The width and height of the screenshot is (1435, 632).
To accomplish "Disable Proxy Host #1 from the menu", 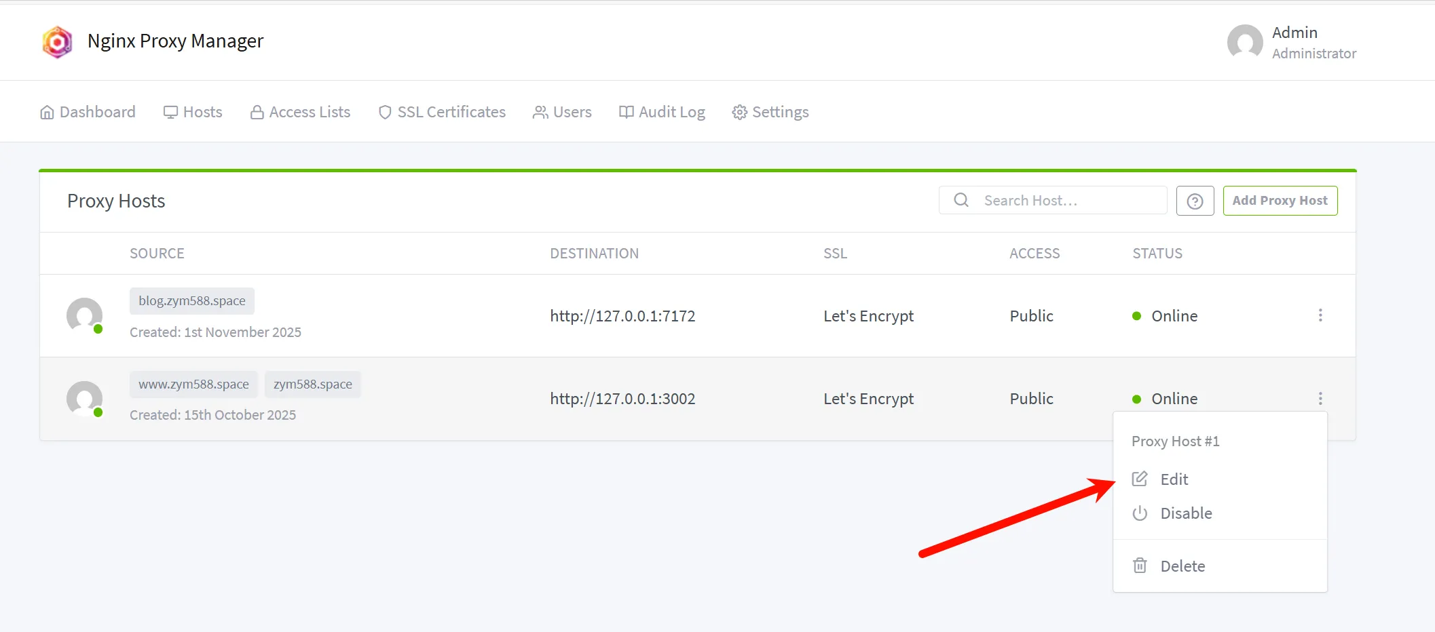I will coord(1185,513).
